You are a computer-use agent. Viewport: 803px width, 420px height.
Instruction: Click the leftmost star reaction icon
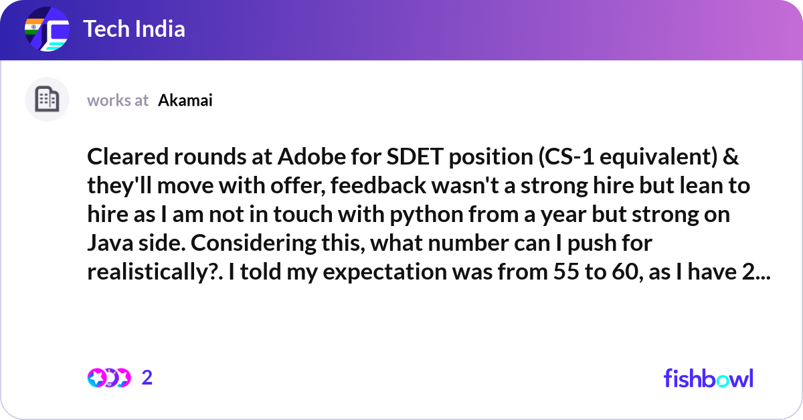[x=96, y=378]
